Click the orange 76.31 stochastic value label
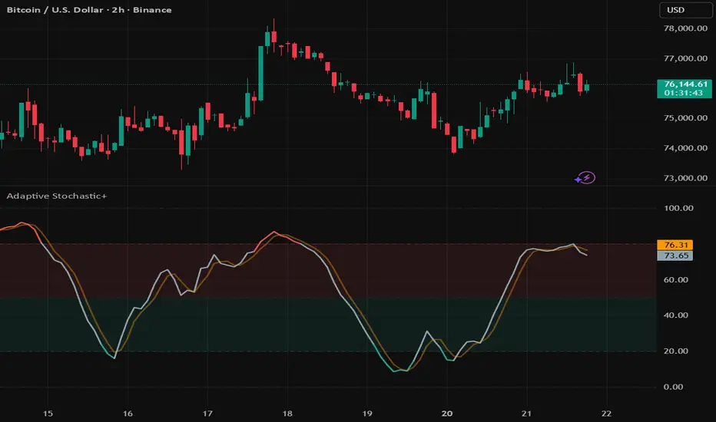The image size is (716, 422). pyautogui.click(x=675, y=245)
